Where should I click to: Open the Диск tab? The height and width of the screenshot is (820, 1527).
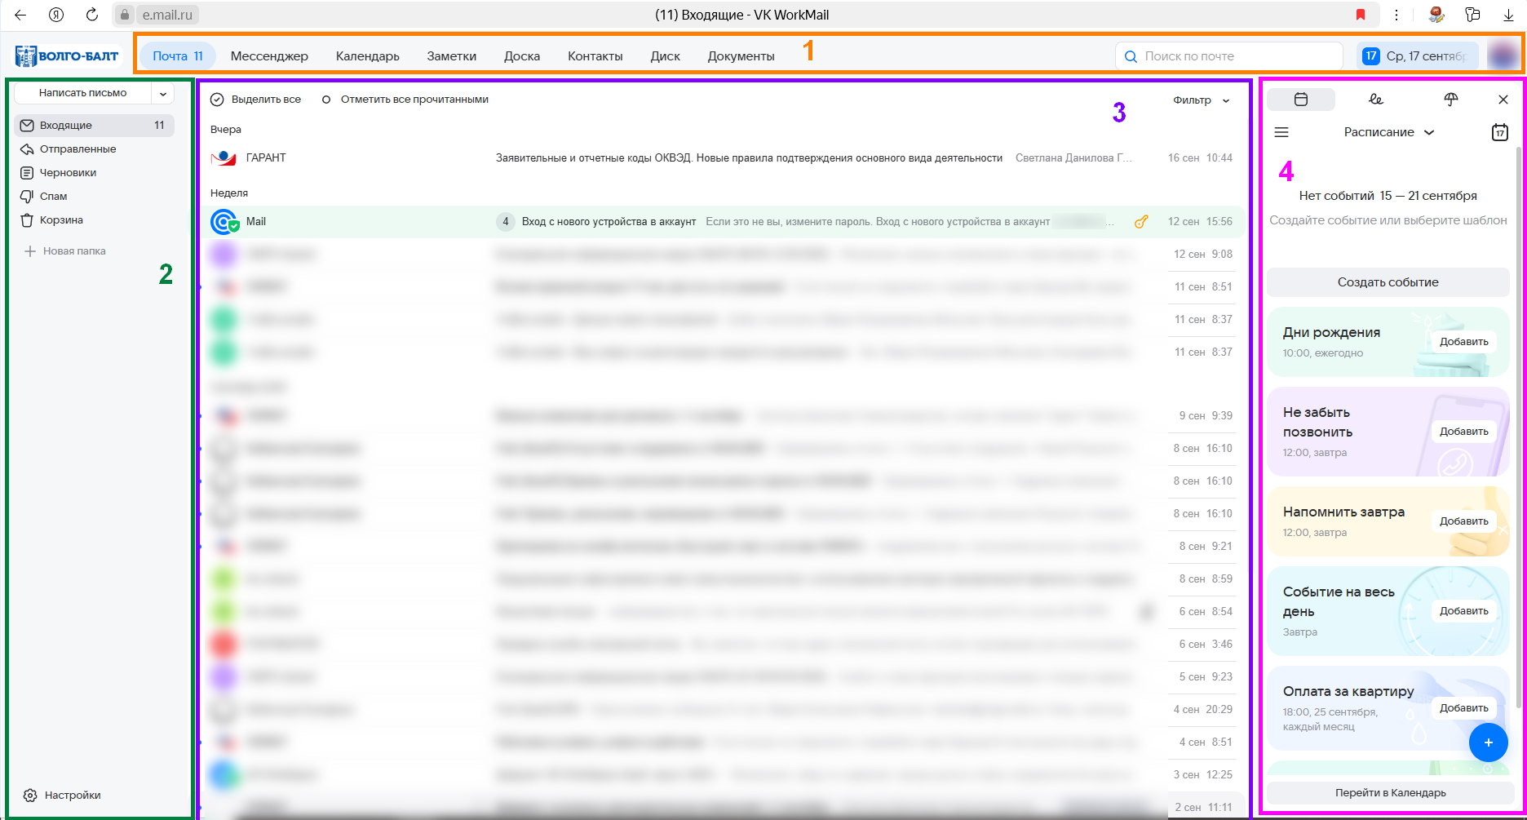(665, 56)
